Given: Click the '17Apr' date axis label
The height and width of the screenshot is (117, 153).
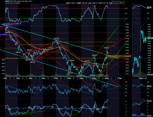Looking at the screenshot, I should (x=120, y=78).
